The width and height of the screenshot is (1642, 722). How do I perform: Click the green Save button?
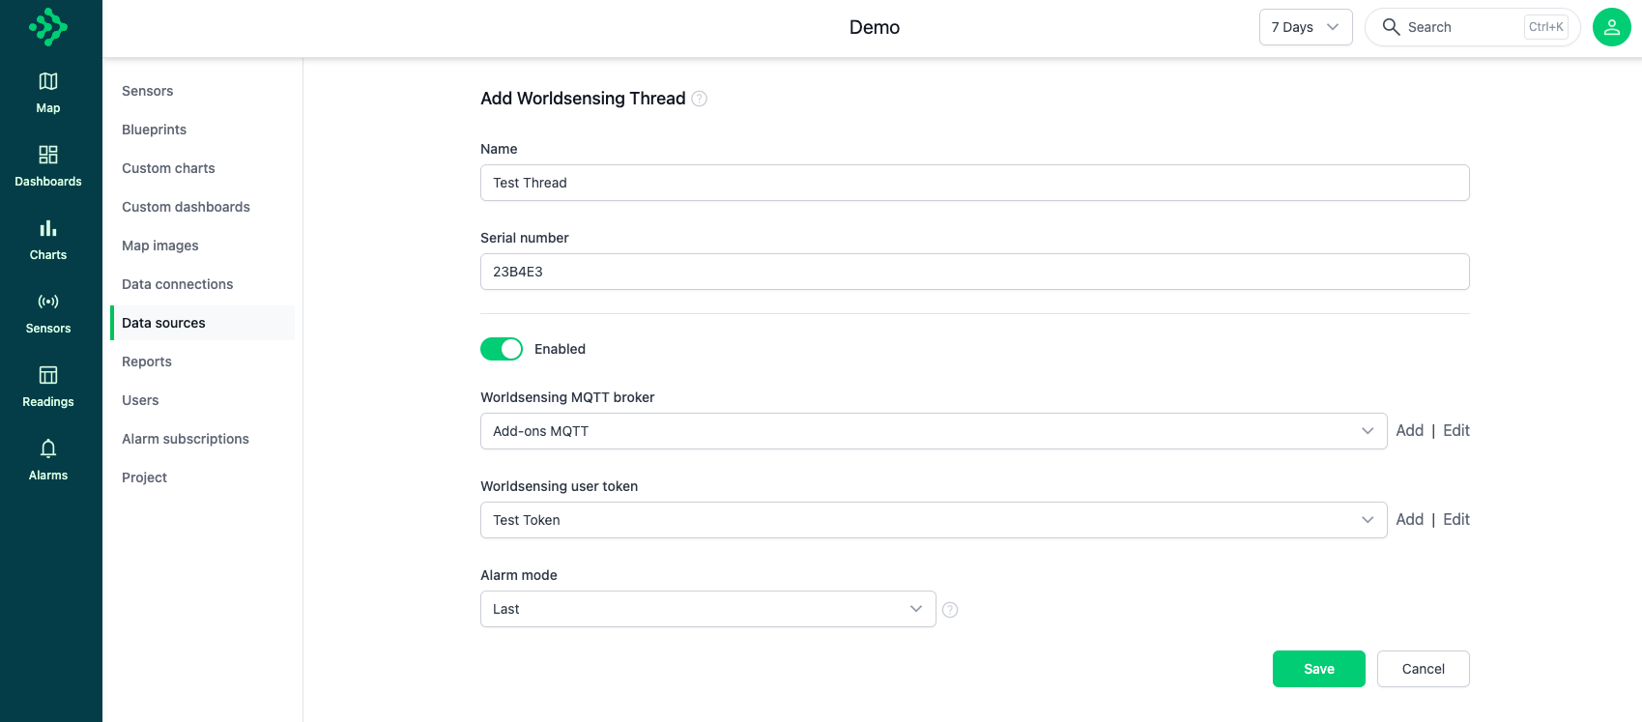[1318, 669]
